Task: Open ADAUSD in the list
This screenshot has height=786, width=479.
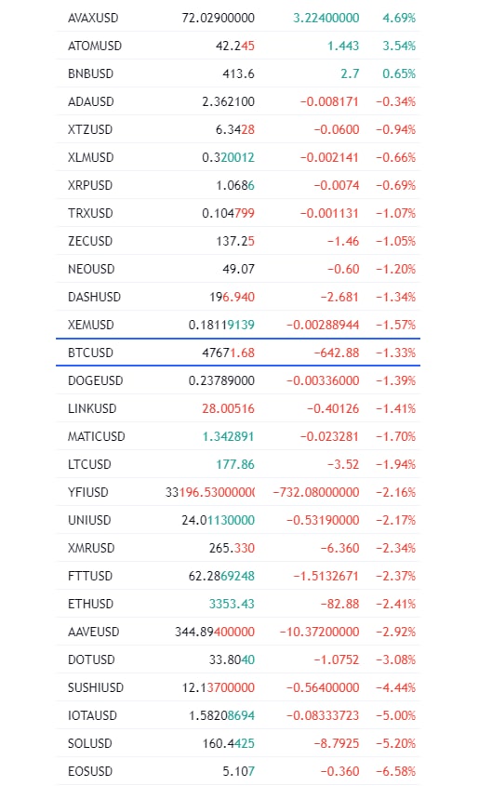Action: coord(91,101)
